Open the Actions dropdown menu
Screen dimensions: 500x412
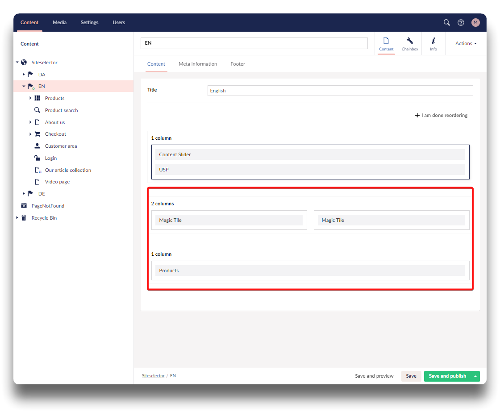[x=466, y=43]
